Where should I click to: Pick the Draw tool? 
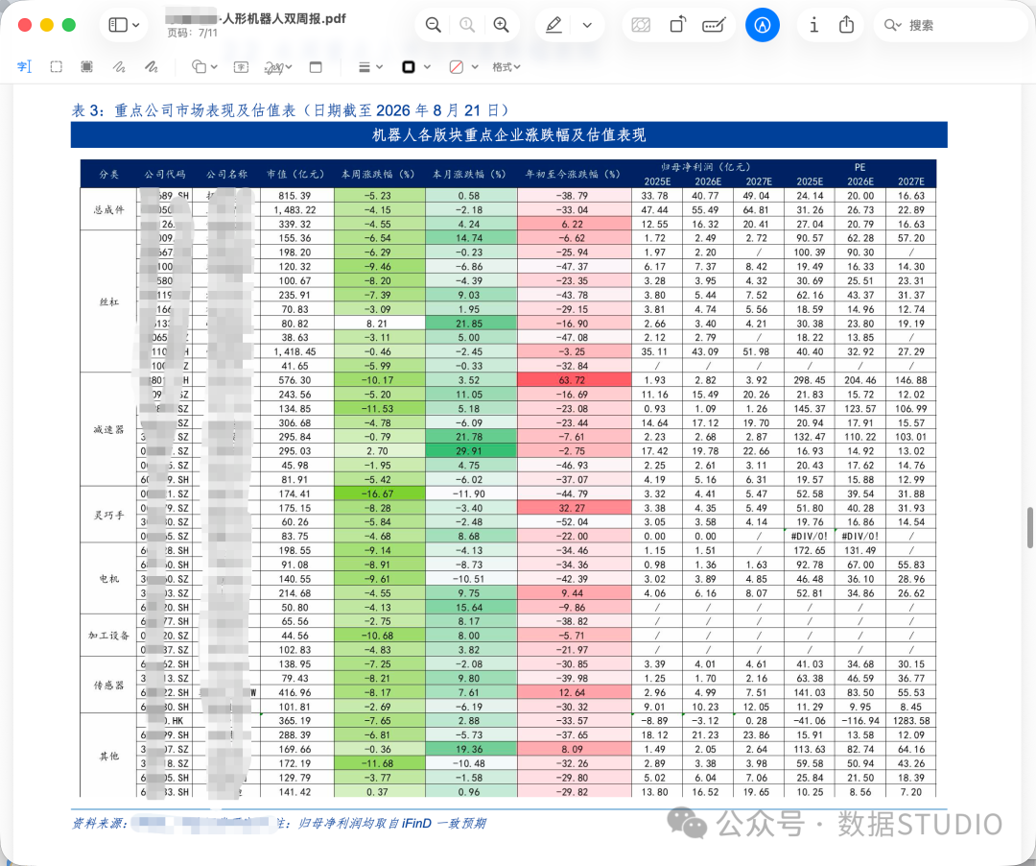152,67
